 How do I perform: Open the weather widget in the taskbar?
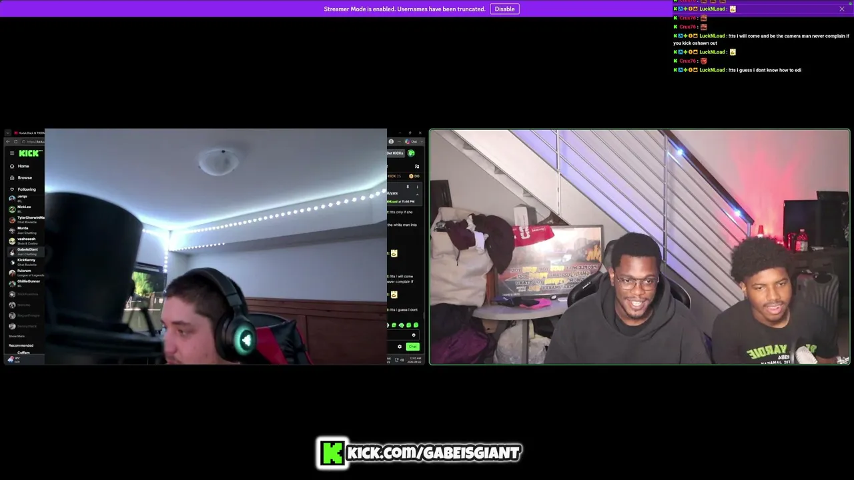[x=13, y=359]
